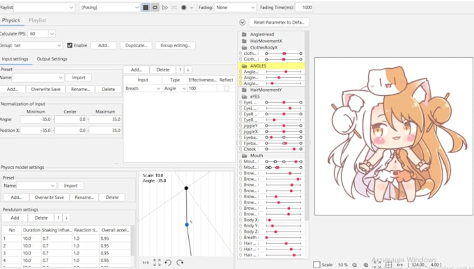Open the Calculate FPS dropdown
This screenshot has height=269, width=474.
tap(52, 34)
